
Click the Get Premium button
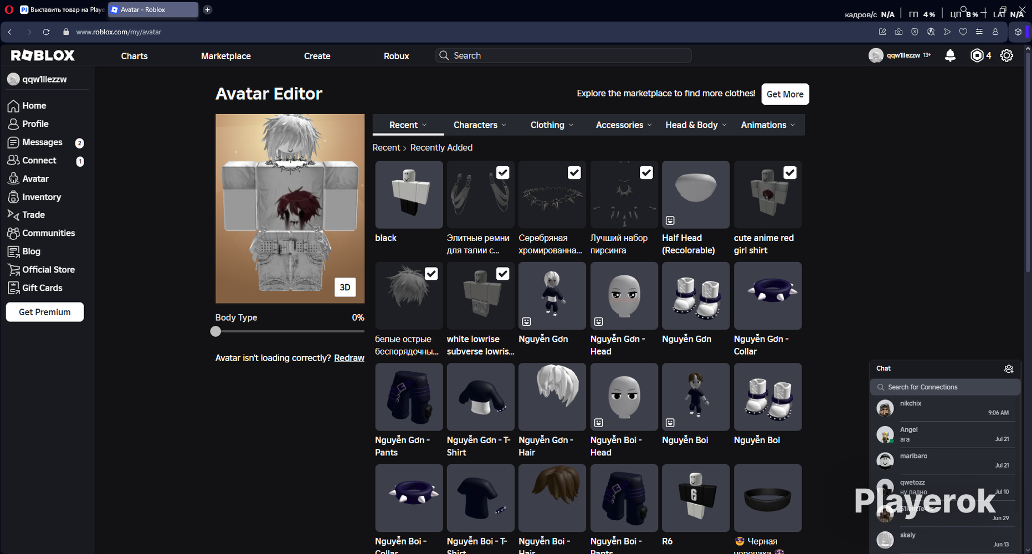(x=45, y=312)
